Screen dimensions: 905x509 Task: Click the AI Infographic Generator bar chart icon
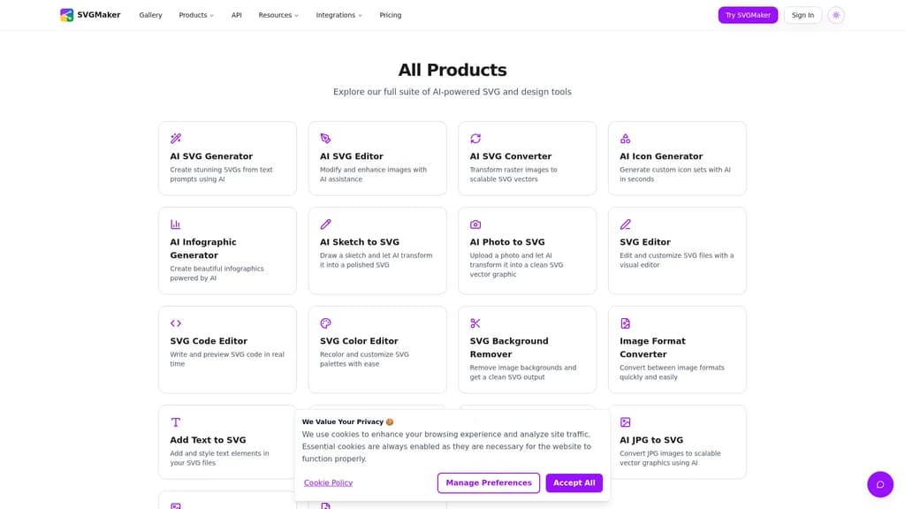click(x=176, y=224)
